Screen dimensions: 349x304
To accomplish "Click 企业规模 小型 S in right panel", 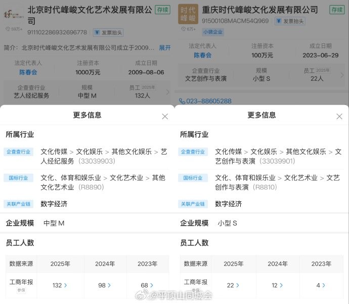I will (x=228, y=223).
